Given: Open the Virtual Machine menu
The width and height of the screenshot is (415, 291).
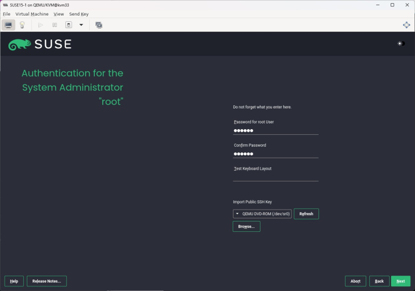Looking at the screenshot, I should (32, 14).
